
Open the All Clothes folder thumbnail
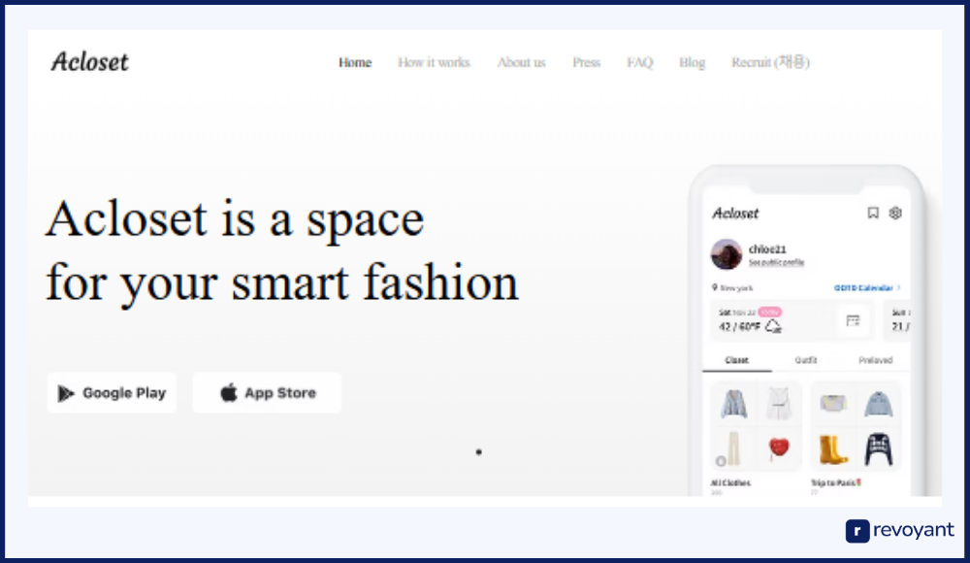click(756, 426)
